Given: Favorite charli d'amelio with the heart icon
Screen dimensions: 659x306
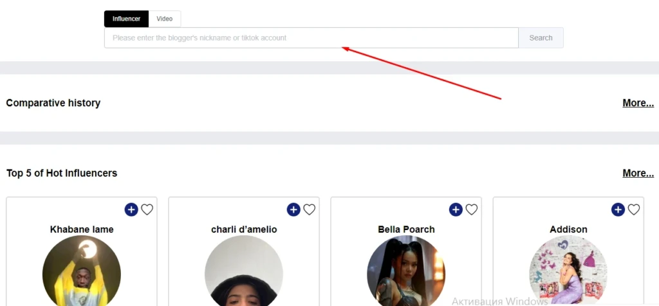Looking at the screenshot, I should (310, 209).
